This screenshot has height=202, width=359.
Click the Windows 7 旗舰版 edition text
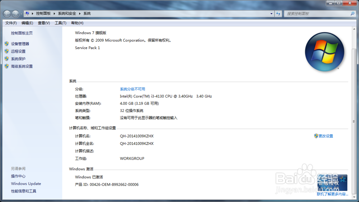(x=91, y=33)
